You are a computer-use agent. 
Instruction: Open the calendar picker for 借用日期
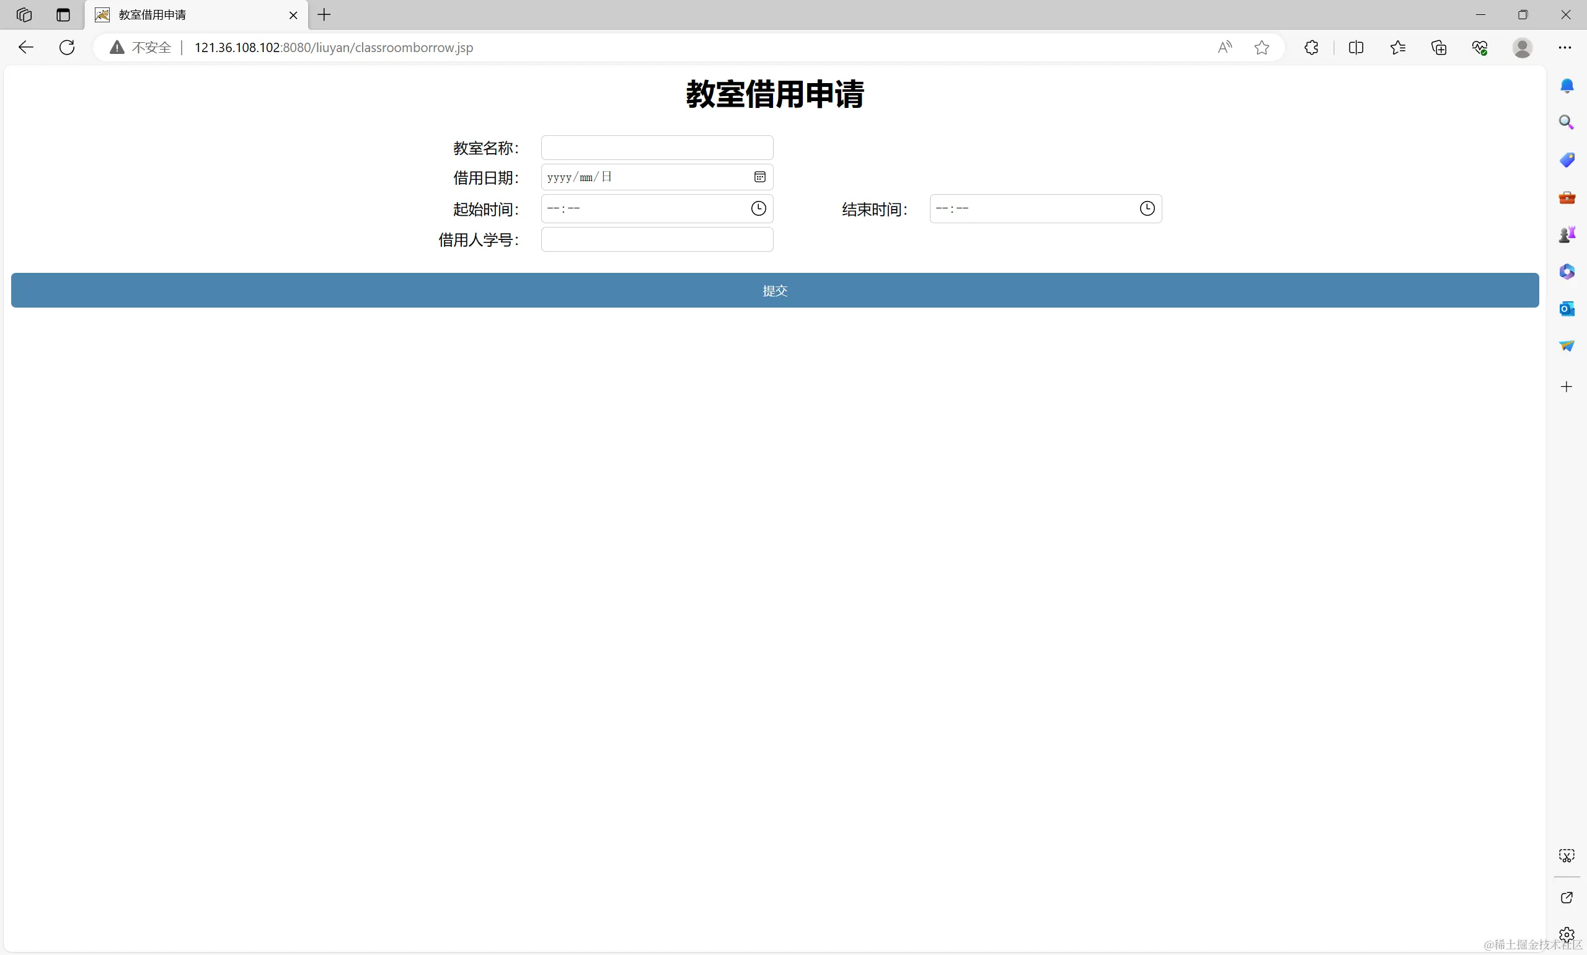[760, 177]
